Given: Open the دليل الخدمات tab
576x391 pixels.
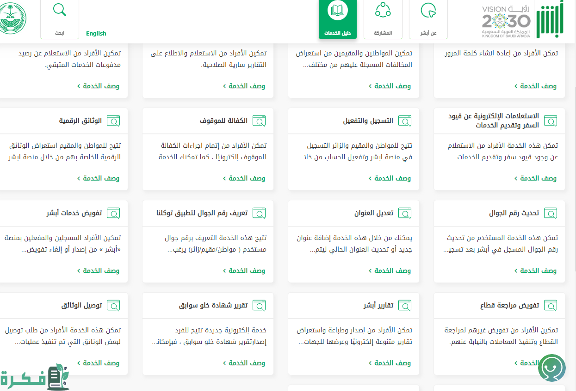Looking at the screenshot, I should (337, 19).
